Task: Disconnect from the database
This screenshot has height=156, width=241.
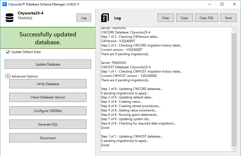Action: point(48,138)
